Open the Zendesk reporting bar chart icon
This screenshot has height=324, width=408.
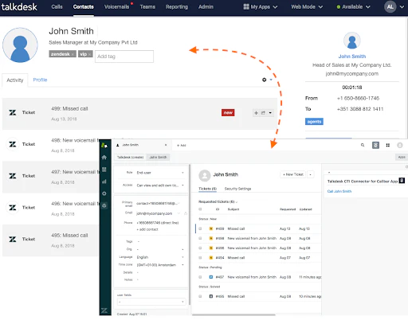tap(104, 182)
